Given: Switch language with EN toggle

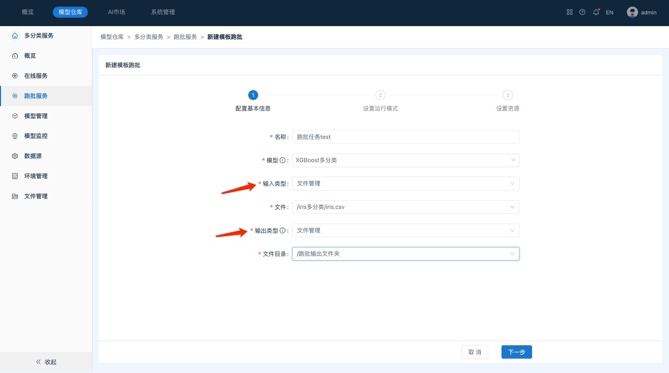Looking at the screenshot, I should click(609, 13).
